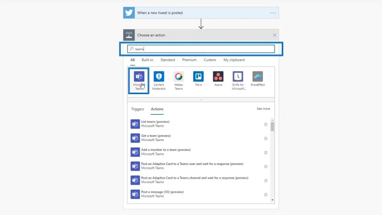Select Adaptive Card to Teams channel action
This screenshot has width=382, height=215.
(199, 180)
